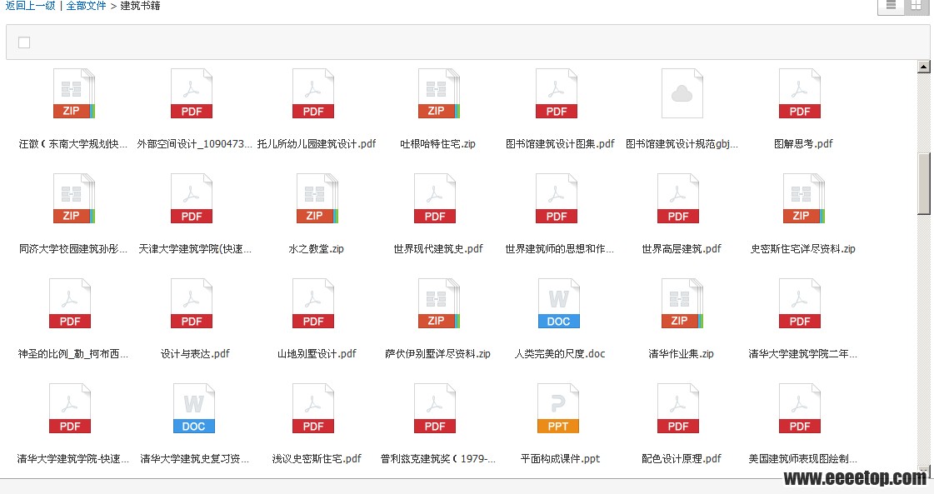Select file name 图解思考.pdf
Screen dimensions: 934x494
point(803,144)
